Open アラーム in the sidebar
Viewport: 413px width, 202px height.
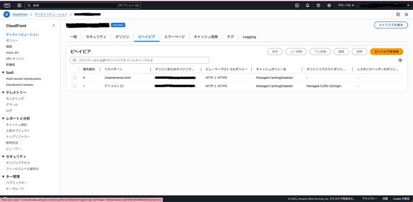pos(12,105)
